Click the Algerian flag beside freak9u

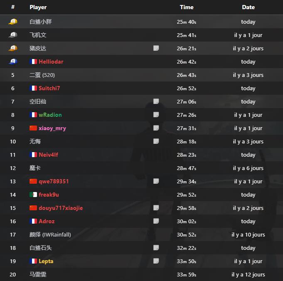[x=33, y=195]
